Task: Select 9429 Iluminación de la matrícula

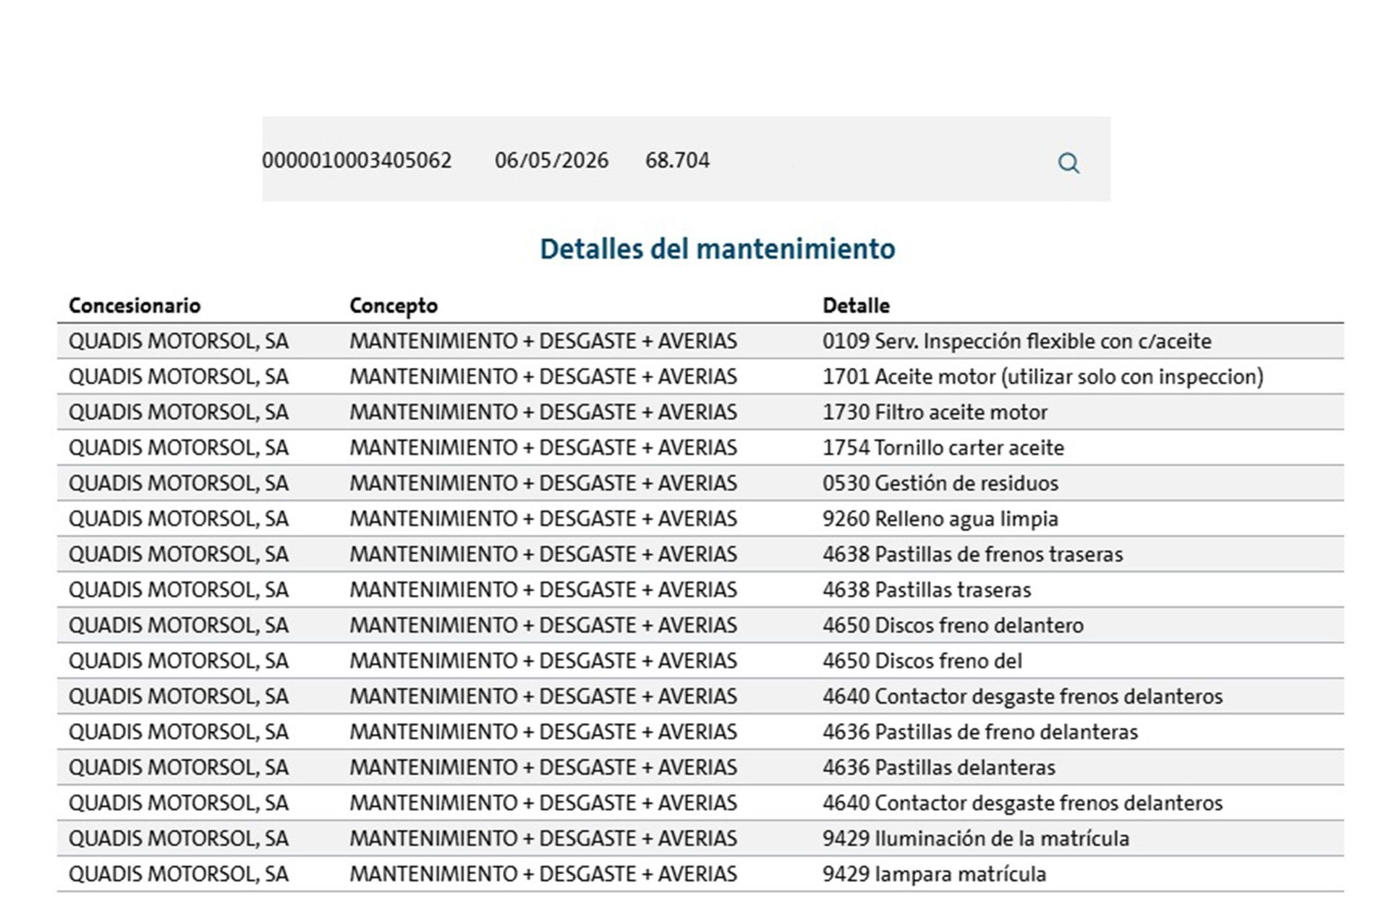Action: (x=975, y=838)
